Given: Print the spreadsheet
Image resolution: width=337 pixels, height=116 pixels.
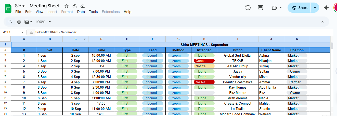Looking at the screenshot, I should [19, 22].
